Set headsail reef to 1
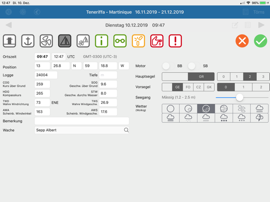This screenshot has height=202, width=270. click(x=243, y=87)
